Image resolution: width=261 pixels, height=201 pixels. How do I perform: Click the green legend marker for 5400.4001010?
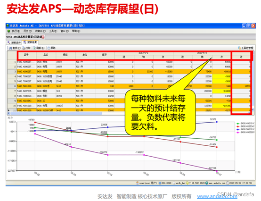pos(238,124)
